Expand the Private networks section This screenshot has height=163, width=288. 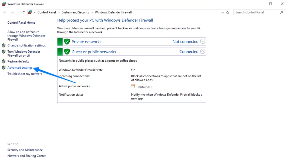(x=202, y=41)
